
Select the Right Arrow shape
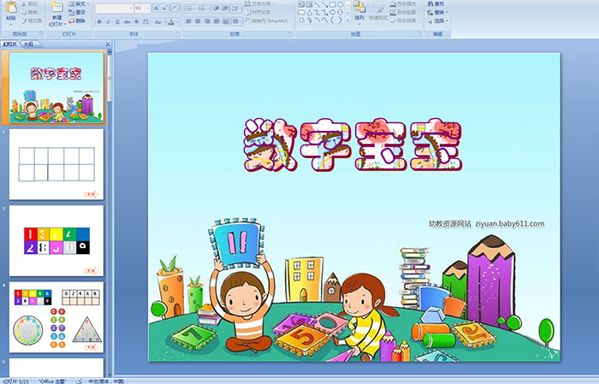coord(332,13)
